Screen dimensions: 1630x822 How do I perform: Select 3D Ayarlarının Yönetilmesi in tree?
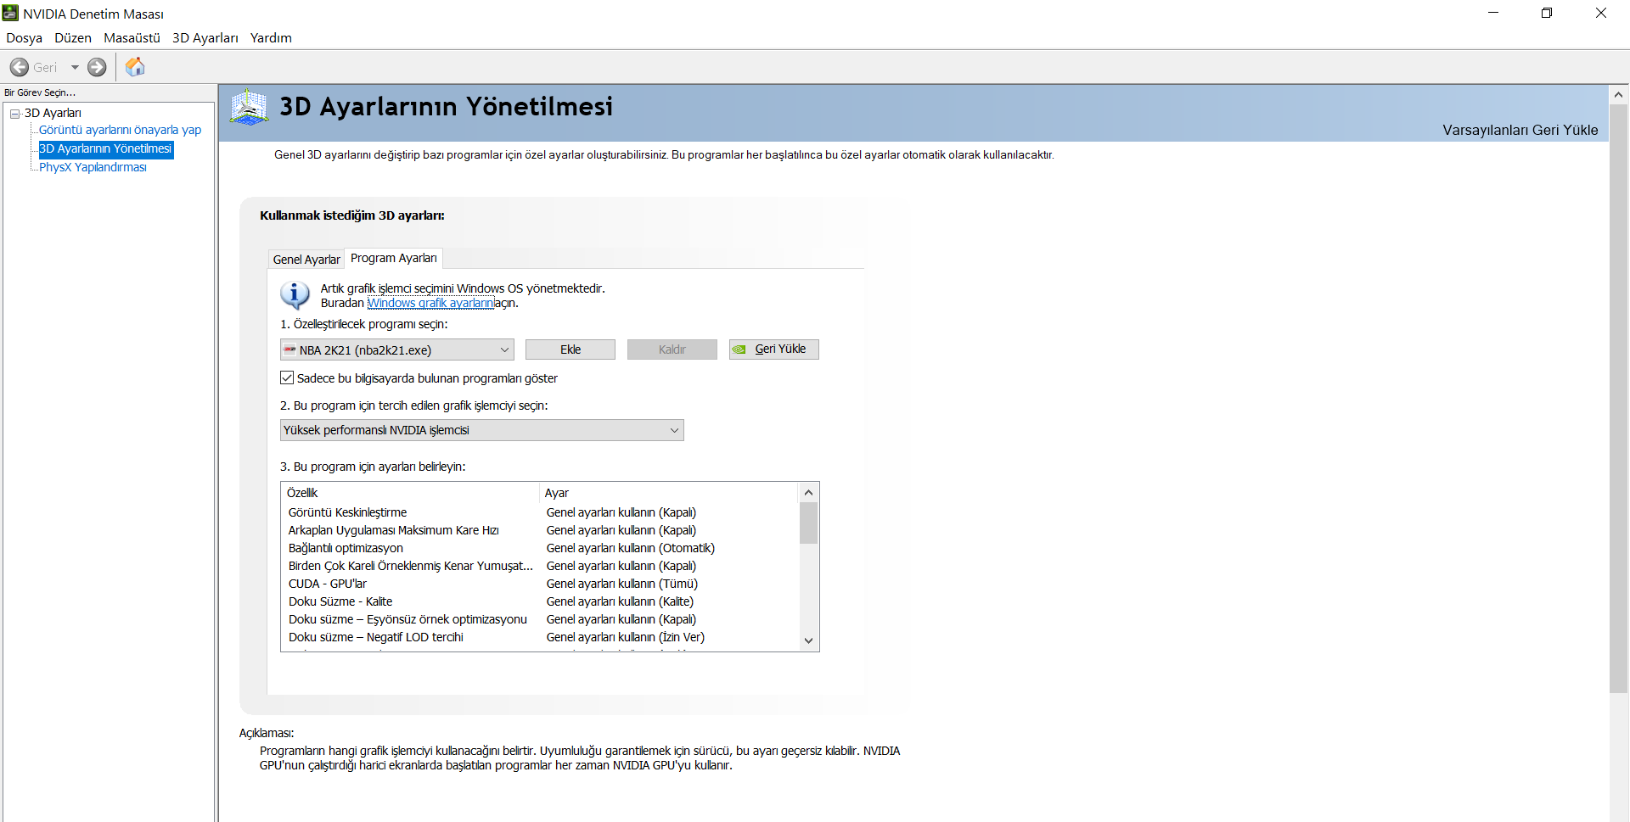tap(106, 148)
